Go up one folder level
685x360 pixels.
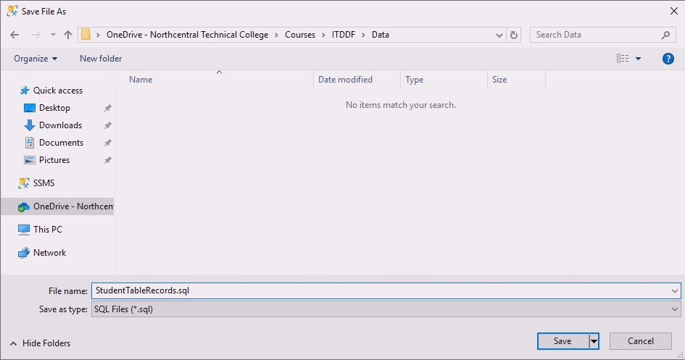[x=67, y=35]
